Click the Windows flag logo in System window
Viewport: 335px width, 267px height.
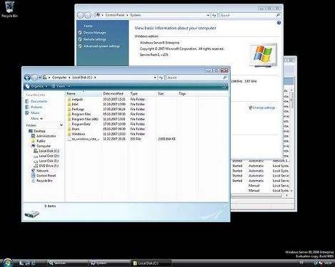[x=263, y=54]
